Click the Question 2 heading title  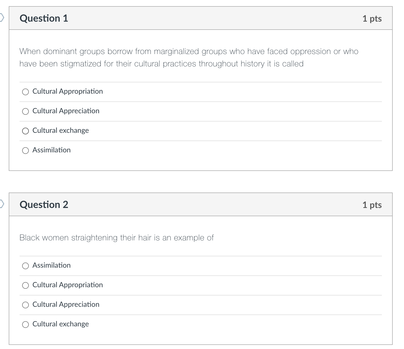pos(44,205)
